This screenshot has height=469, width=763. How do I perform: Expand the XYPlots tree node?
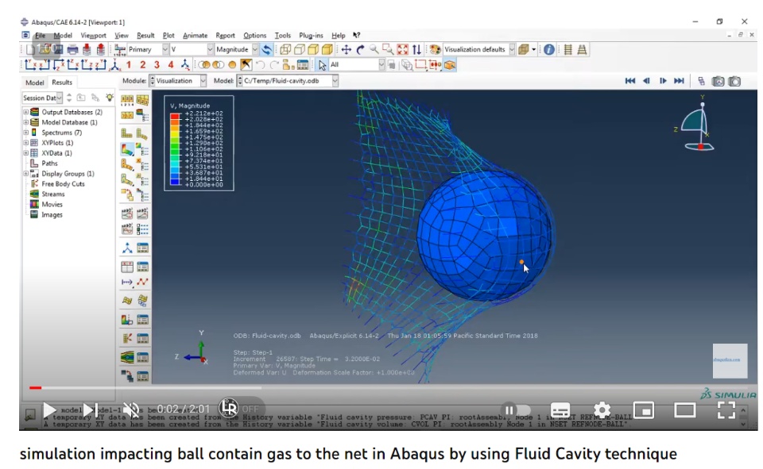(x=25, y=142)
